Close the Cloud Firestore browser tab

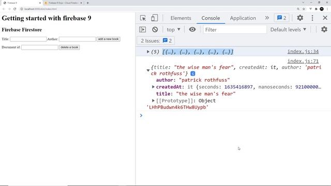(x=81, y=3)
